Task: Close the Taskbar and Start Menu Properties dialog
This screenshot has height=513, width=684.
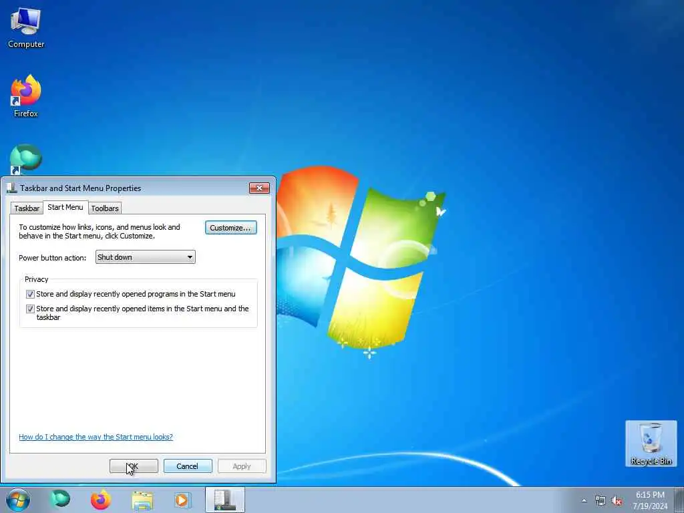Action: pyautogui.click(x=259, y=188)
